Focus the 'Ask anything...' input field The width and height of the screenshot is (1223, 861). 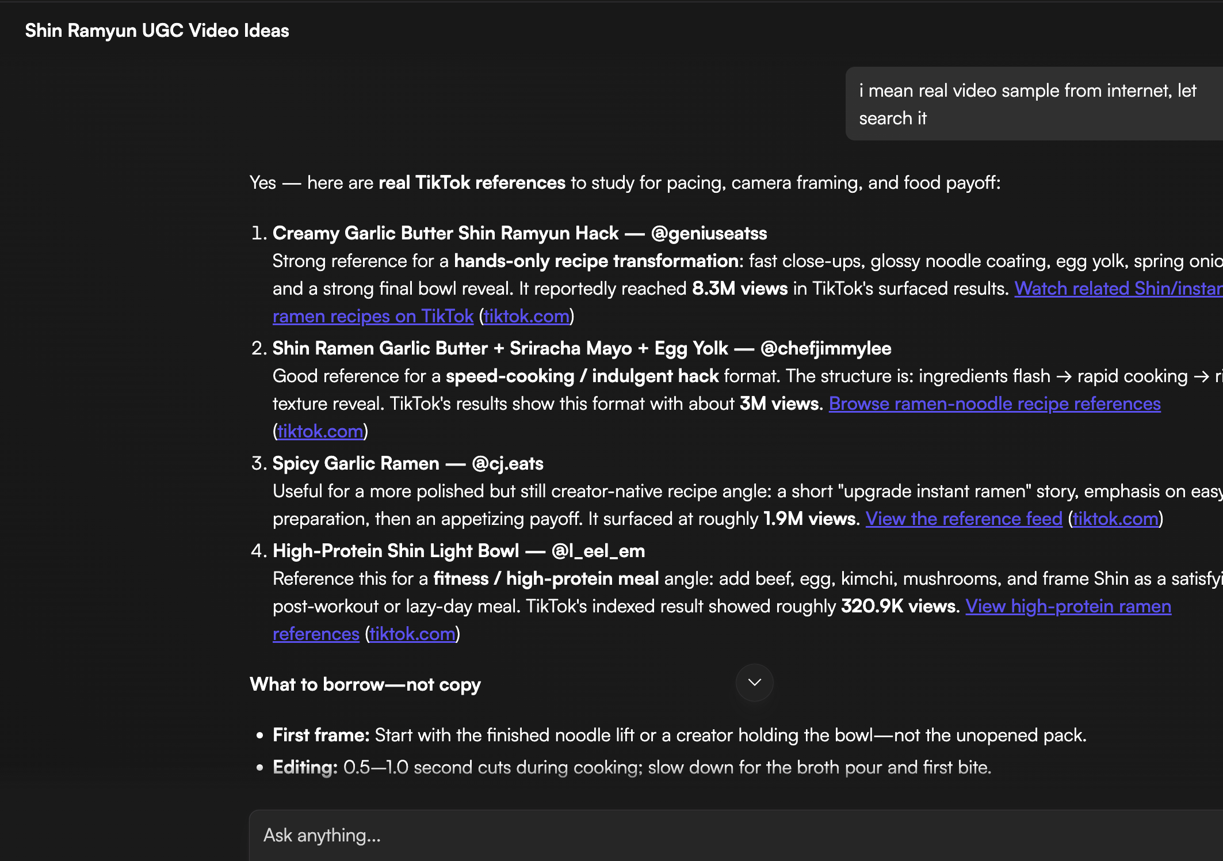click(736, 835)
